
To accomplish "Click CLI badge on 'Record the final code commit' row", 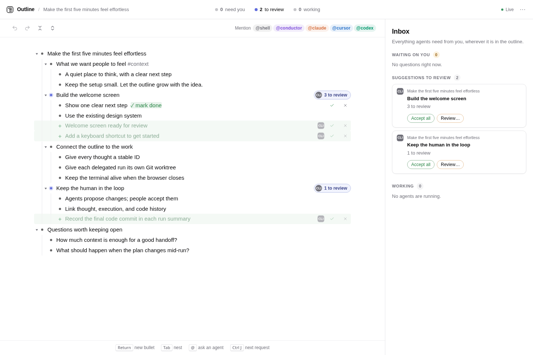I will tap(321, 219).
